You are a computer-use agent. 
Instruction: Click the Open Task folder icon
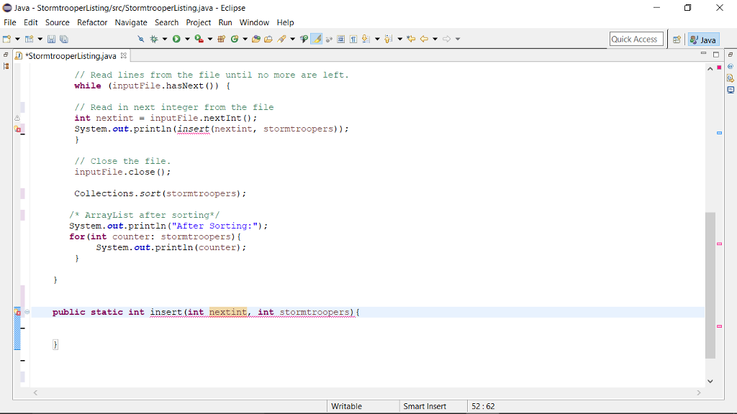tap(268, 39)
